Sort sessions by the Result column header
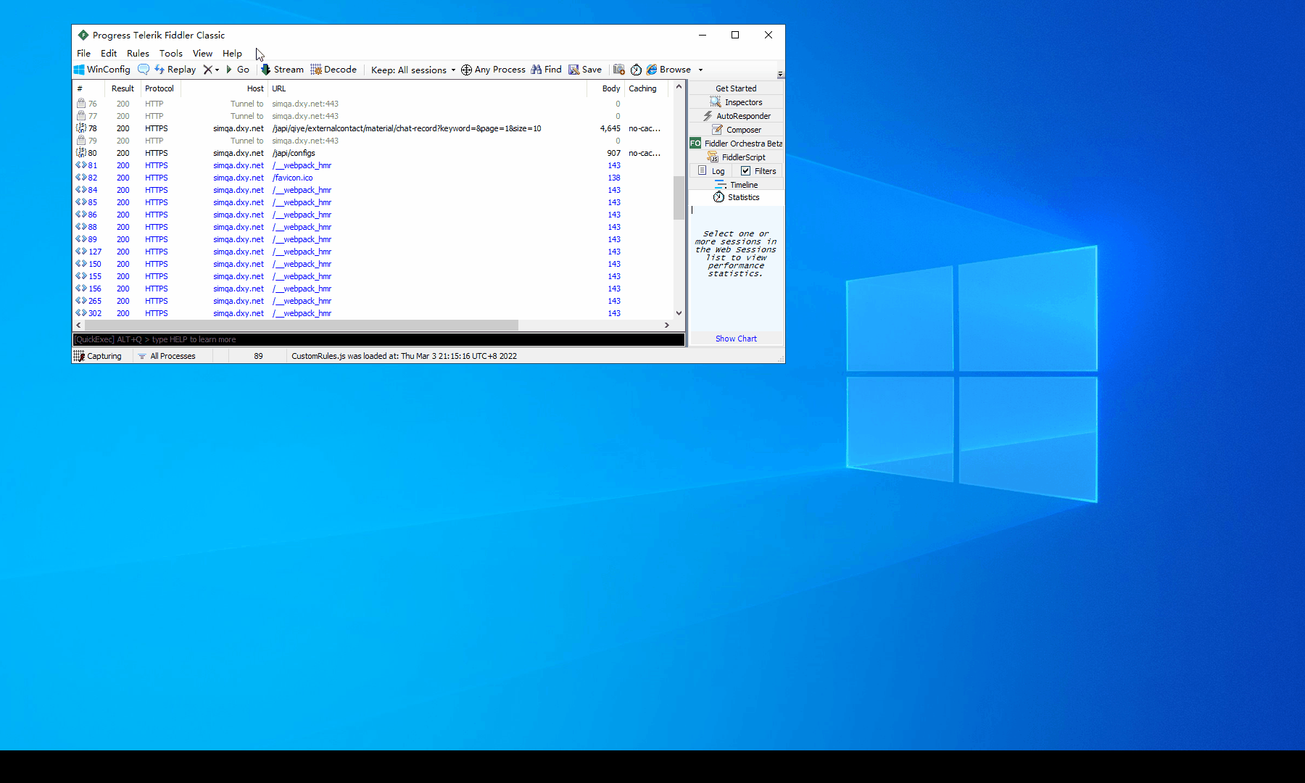 [123, 88]
